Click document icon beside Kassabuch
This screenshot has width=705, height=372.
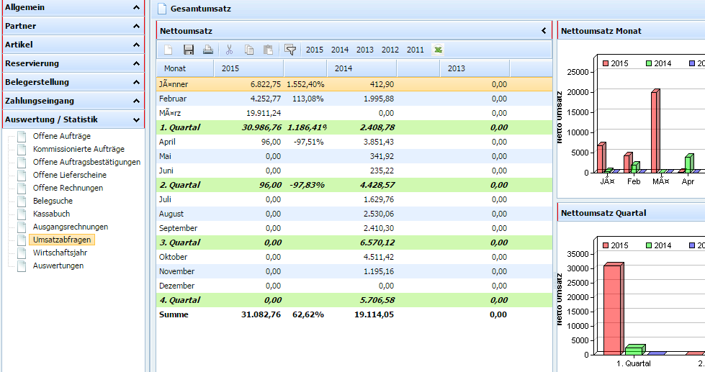click(22, 214)
